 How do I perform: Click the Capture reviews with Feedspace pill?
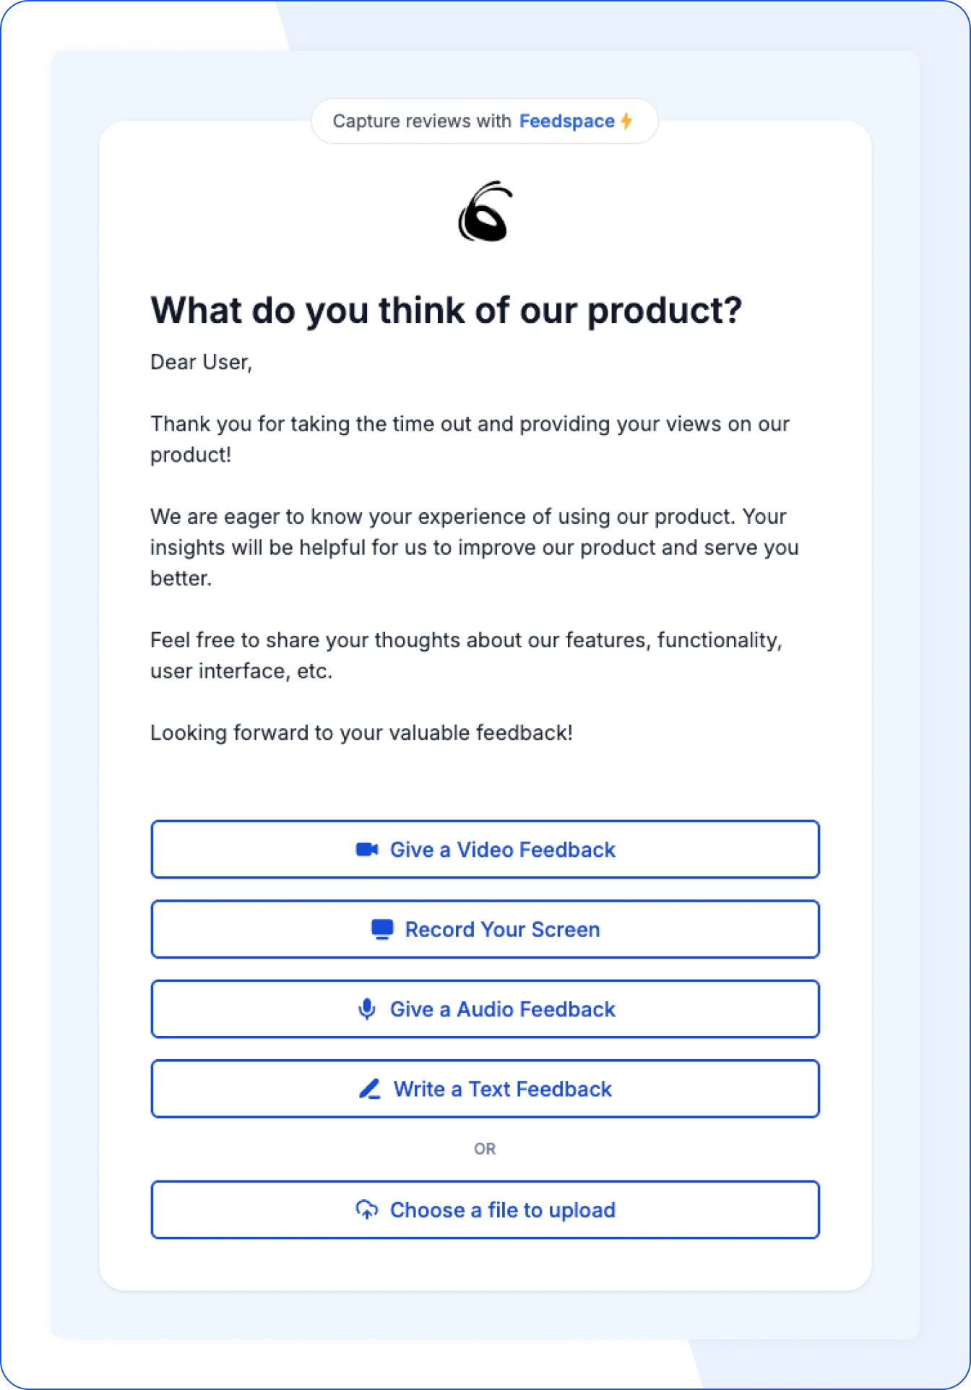tap(485, 120)
